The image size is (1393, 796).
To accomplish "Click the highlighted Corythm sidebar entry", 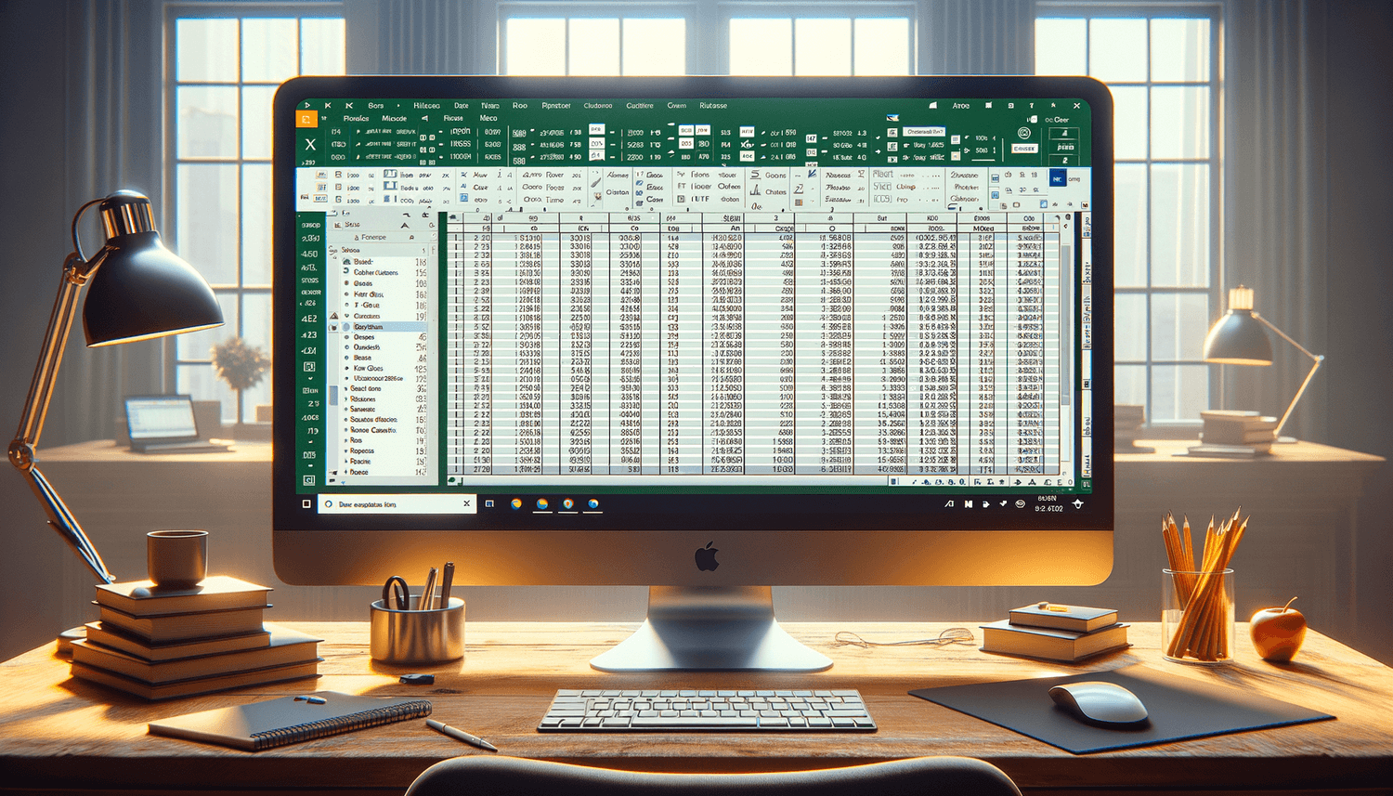I will [x=369, y=327].
